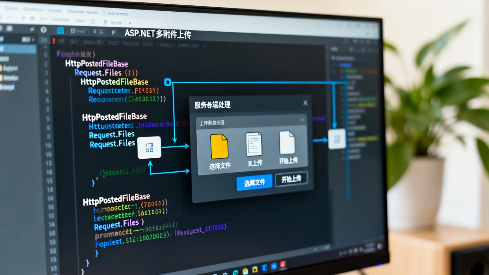This screenshot has height=275, width=489.
Task: Click the ASP.NET多附件上传 title text
Action: (x=158, y=34)
